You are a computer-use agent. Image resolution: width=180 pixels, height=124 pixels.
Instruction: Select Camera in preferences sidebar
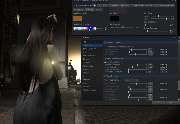coord(93,59)
